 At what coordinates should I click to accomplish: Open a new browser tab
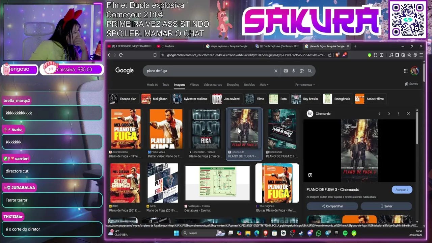point(355,46)
